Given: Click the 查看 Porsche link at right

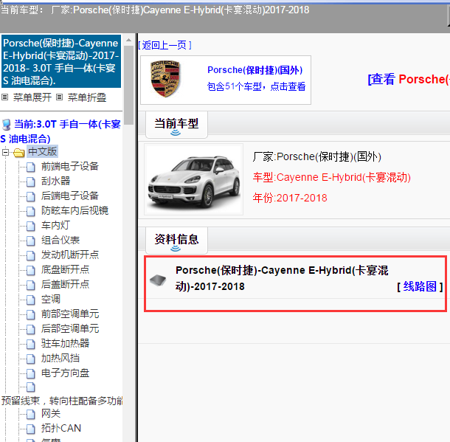Looking at the screenshot, I should [409, 79].
